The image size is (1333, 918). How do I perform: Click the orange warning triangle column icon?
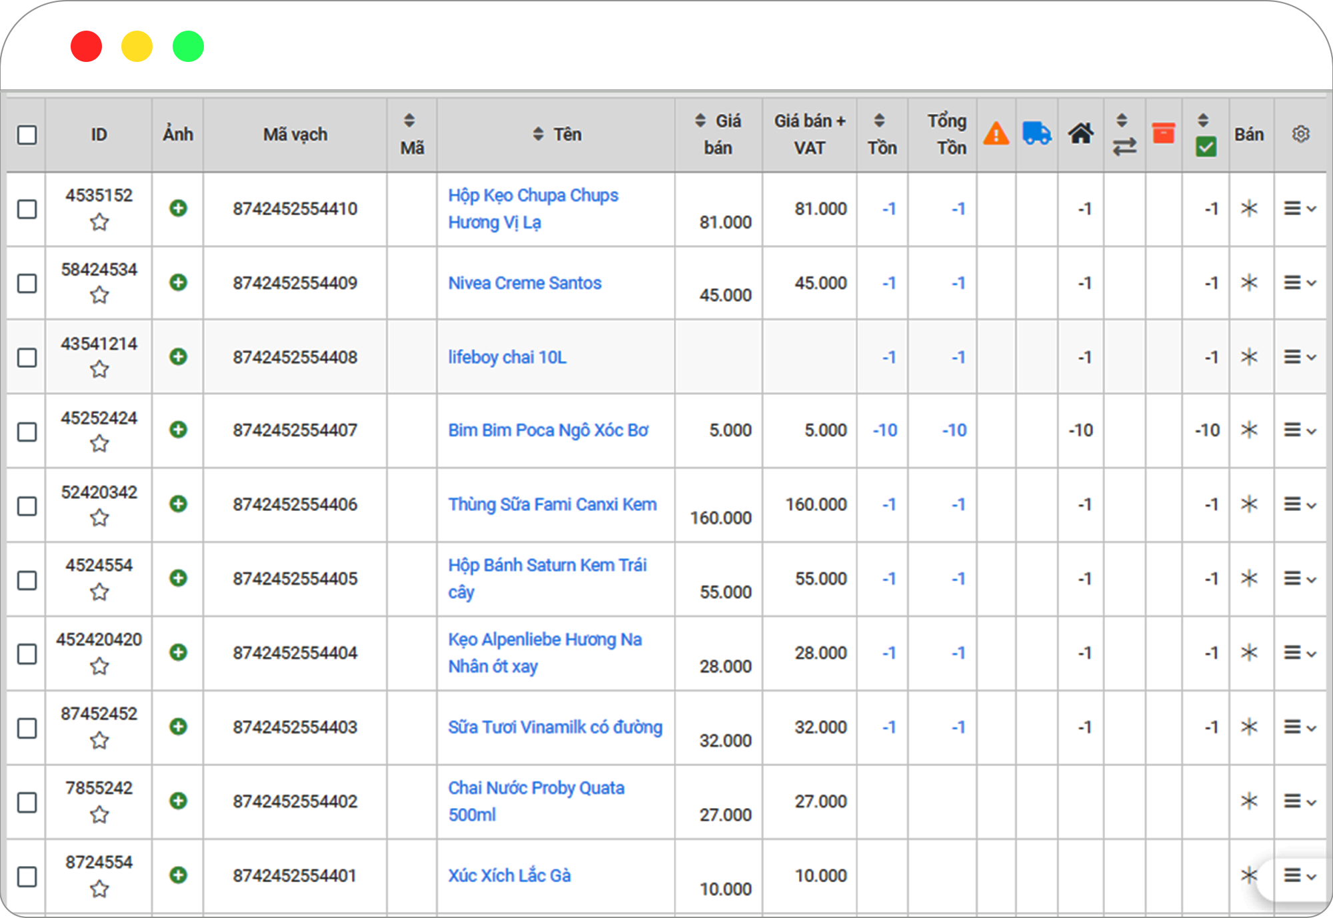tap(996, 134)
